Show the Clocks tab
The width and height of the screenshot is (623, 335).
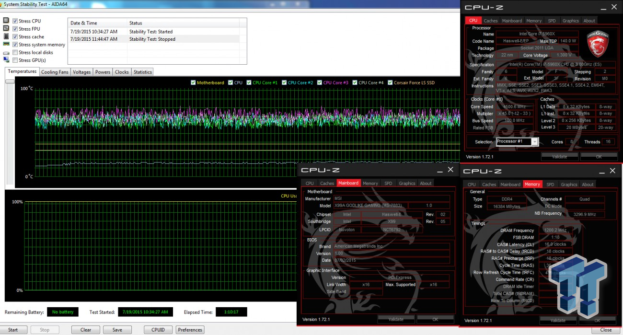[122, 72]
